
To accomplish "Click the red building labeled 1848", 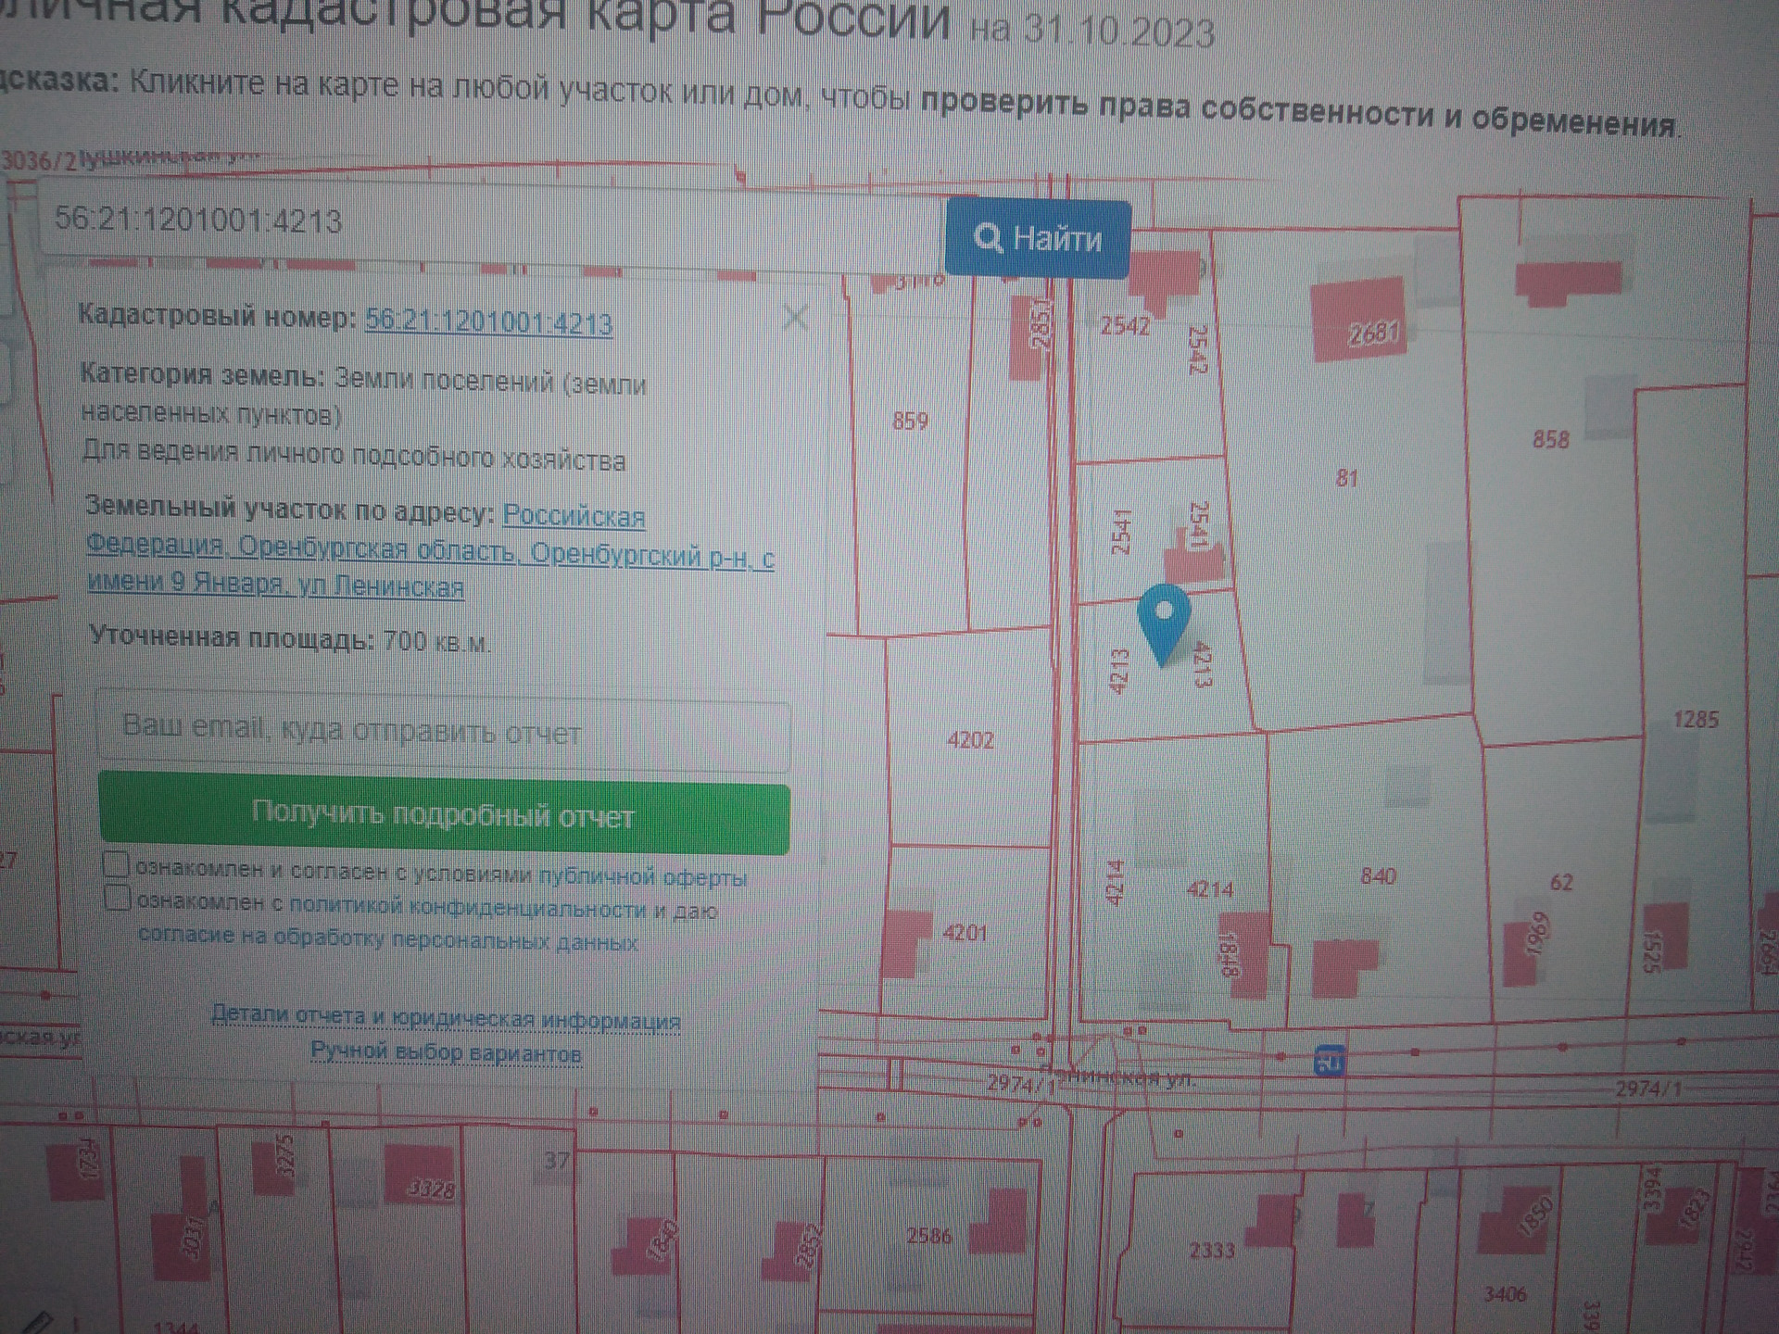I will point(1251,954).
